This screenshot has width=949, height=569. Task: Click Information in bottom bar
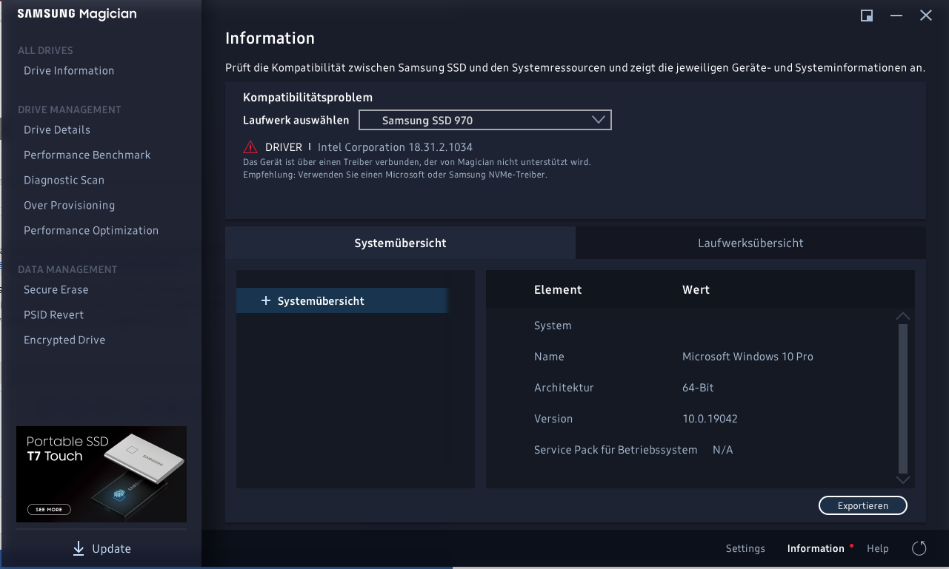coord(816,548)
